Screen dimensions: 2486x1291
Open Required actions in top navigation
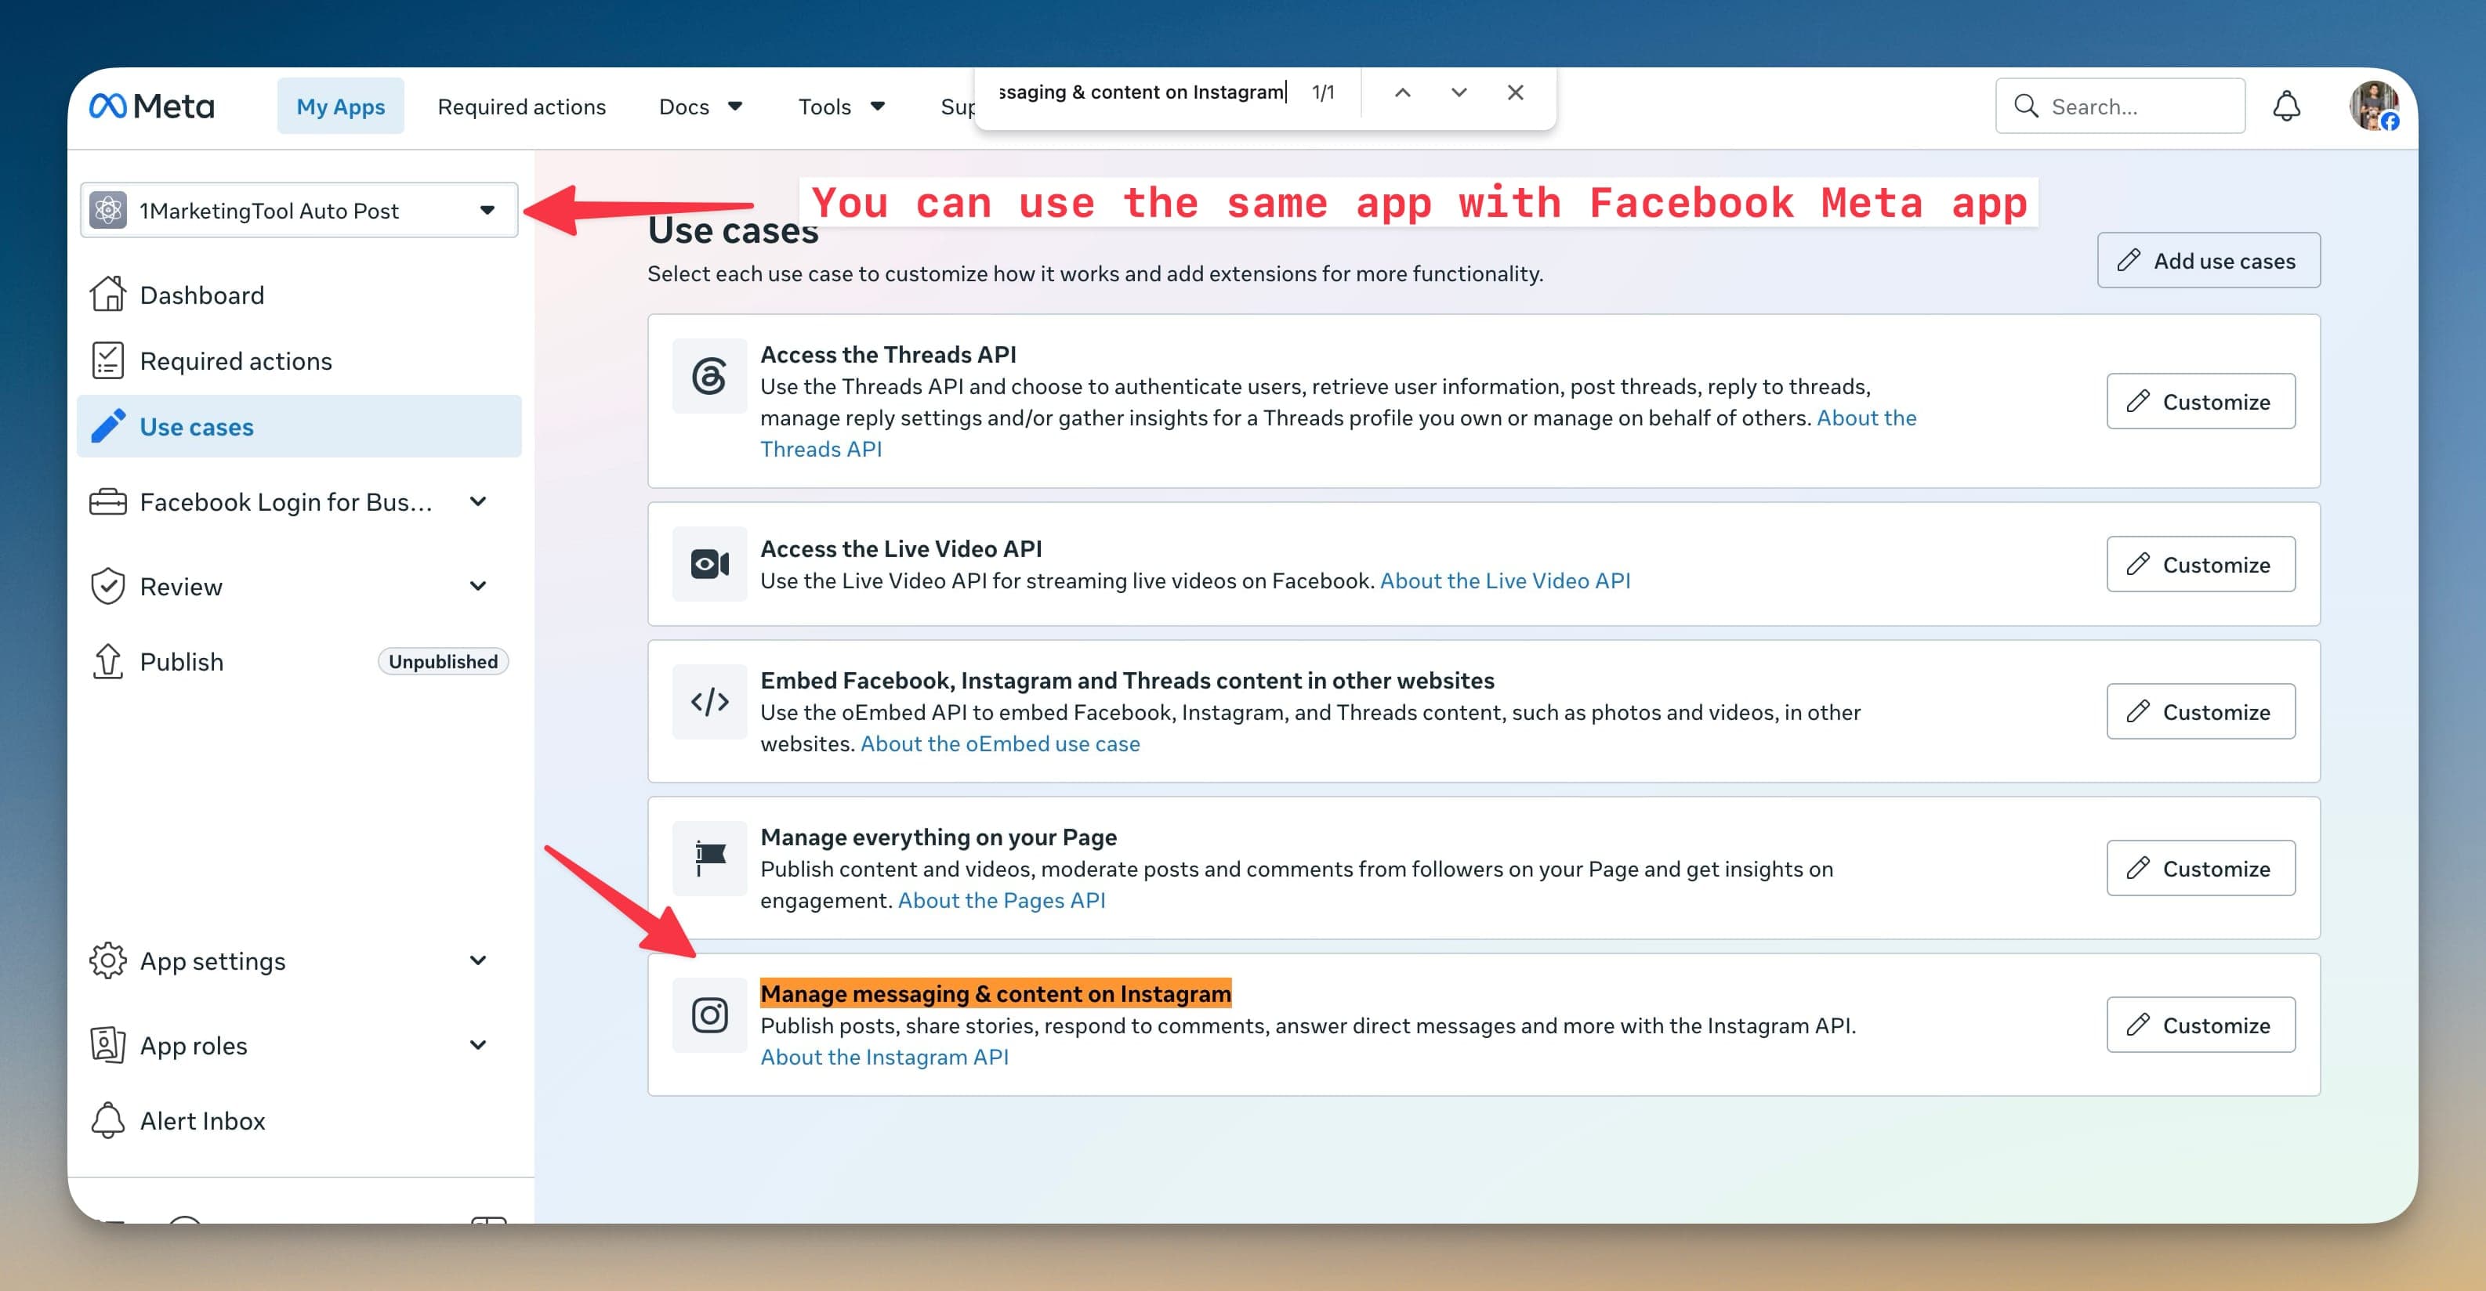tap(521, 106)
